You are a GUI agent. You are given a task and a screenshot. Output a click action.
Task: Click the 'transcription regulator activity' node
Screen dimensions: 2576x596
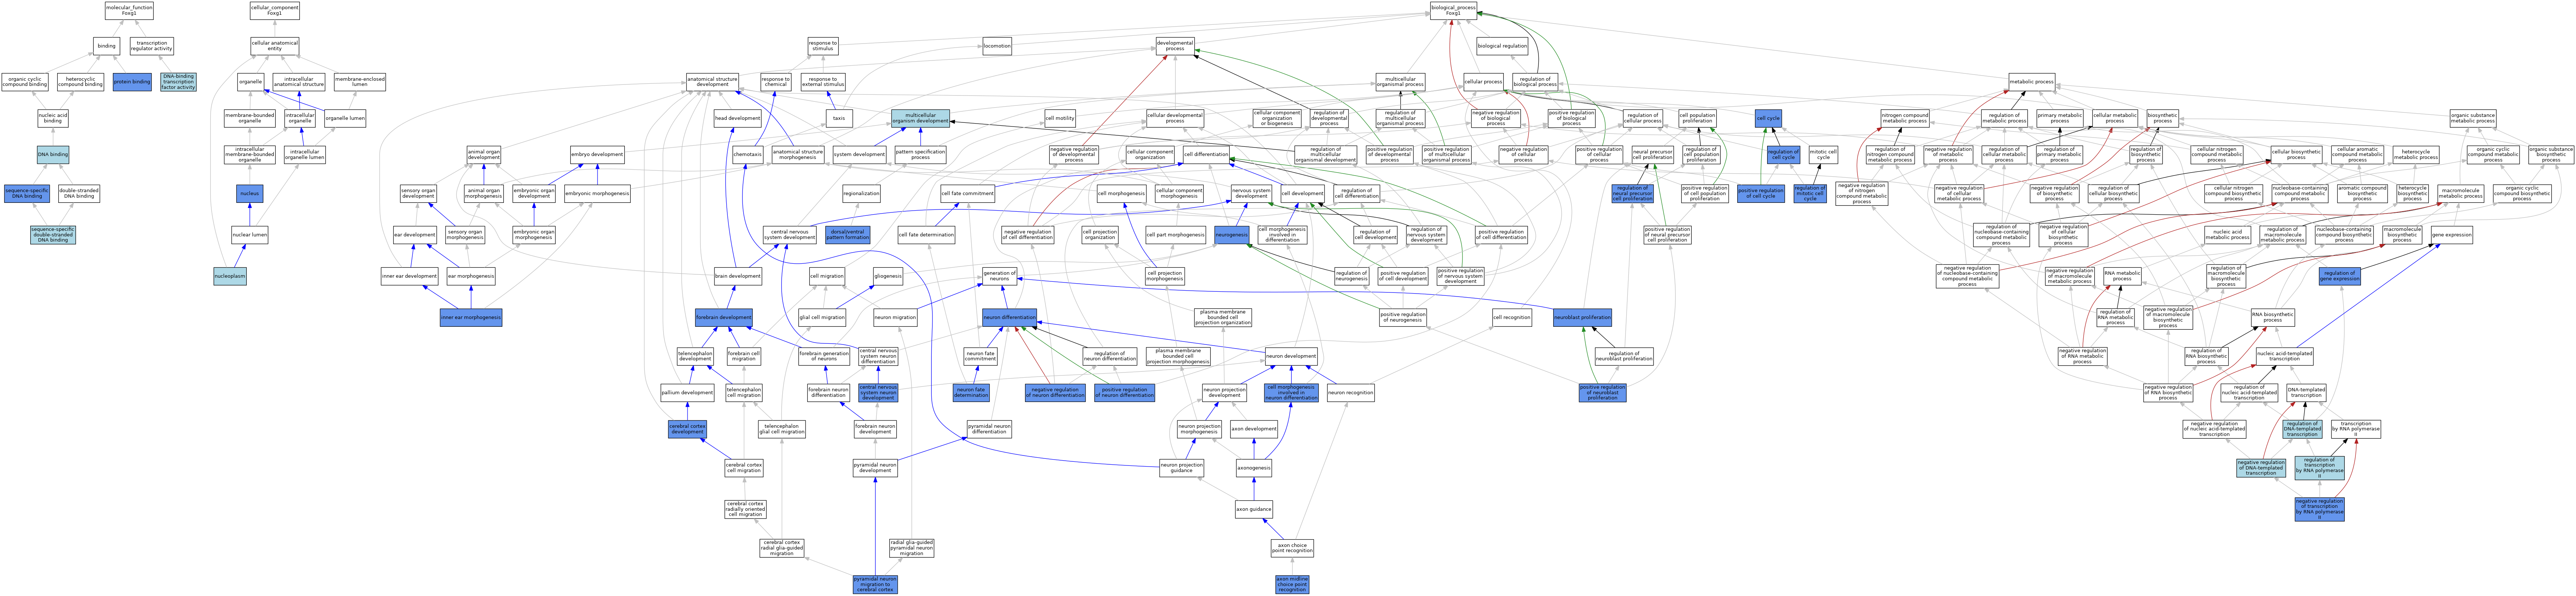pos(152,46)
